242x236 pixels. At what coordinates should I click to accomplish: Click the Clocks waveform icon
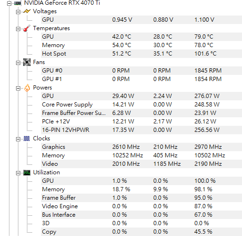pyautogui.click(x=26, y=138)
